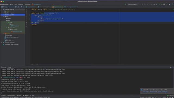Image resolution: width=174 pixels, height=98 pixels.
Task: Open Add Configuration dropdown
Action: tap(133, 4)
